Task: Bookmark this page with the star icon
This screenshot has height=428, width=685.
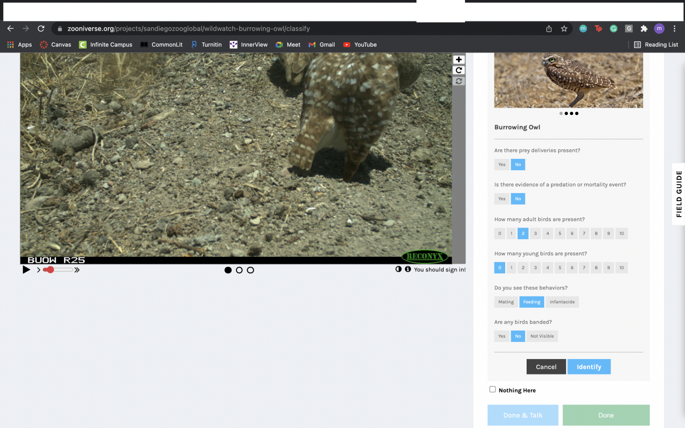Action: click(x=564, y=29)
